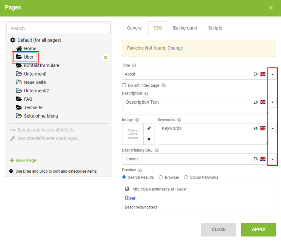
Task: Click the APPLY button
Action: [x=258, y=229]
